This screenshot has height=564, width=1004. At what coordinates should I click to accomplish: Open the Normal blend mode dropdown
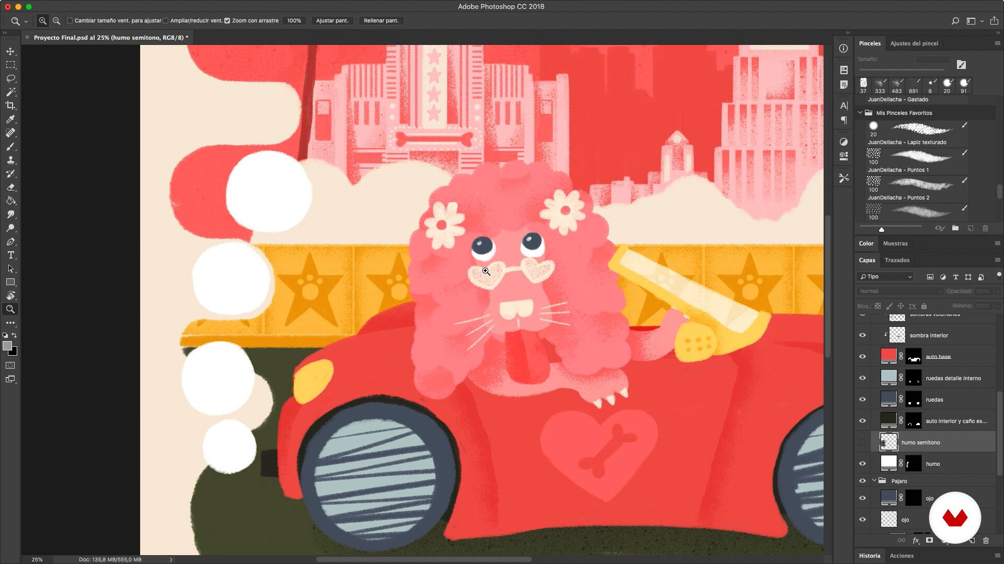tap(900, 291)
